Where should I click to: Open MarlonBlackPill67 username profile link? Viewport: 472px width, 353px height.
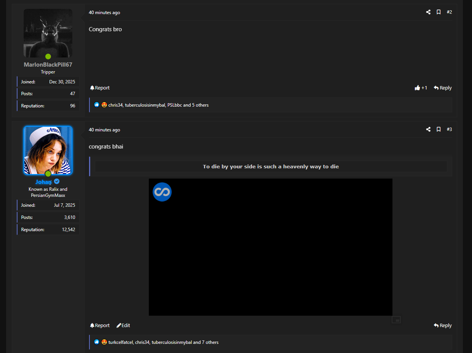click(48, 65)
